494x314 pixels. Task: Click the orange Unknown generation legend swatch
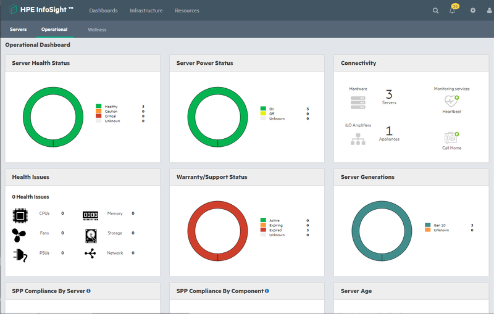[x=427, y=229]
